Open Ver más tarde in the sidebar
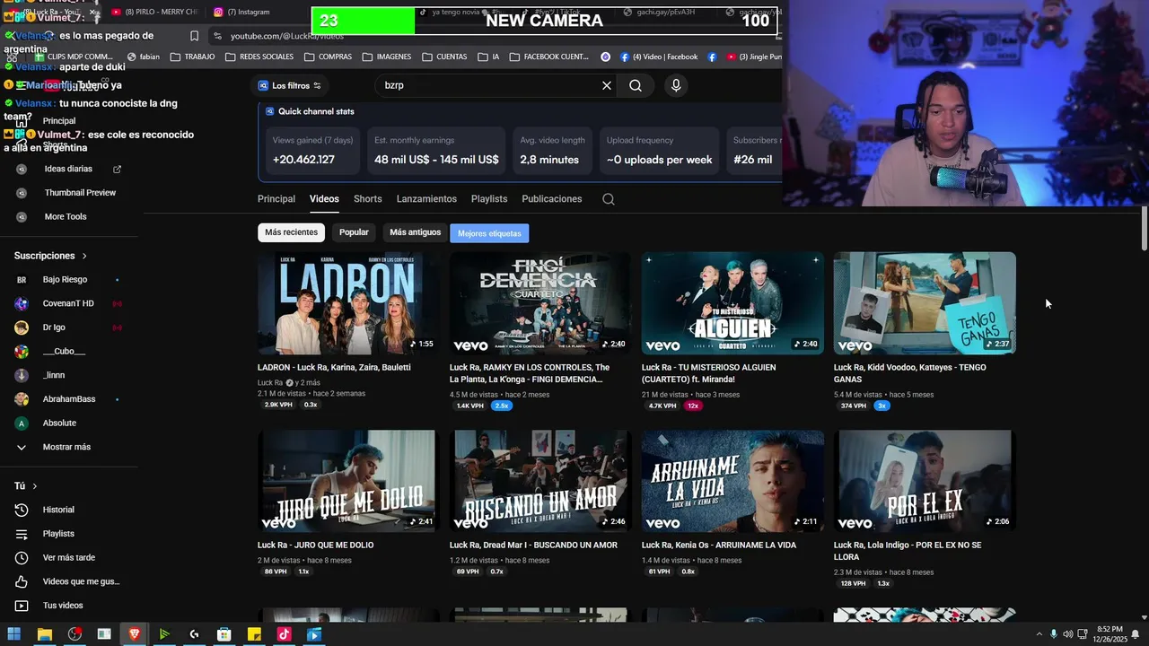The width and height of the screenshot is (1149, 646). click(70, 557)
